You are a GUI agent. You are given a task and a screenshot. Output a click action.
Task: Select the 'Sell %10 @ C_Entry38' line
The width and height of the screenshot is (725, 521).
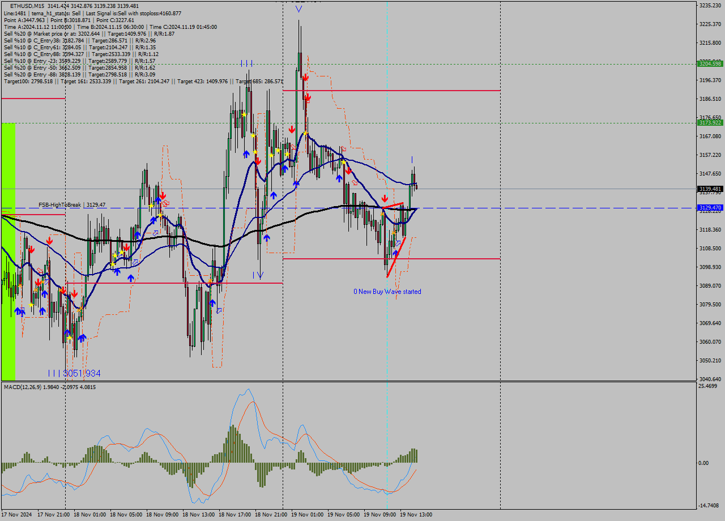[80, 40]
